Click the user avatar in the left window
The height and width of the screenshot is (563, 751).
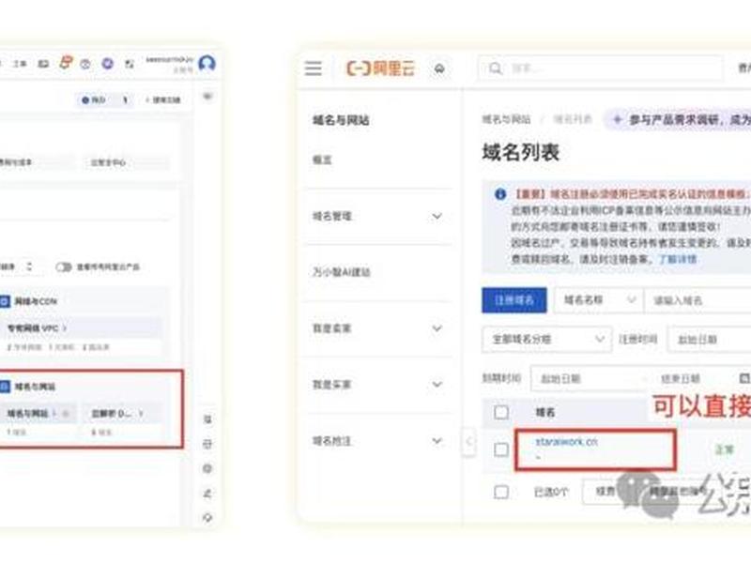207,63
